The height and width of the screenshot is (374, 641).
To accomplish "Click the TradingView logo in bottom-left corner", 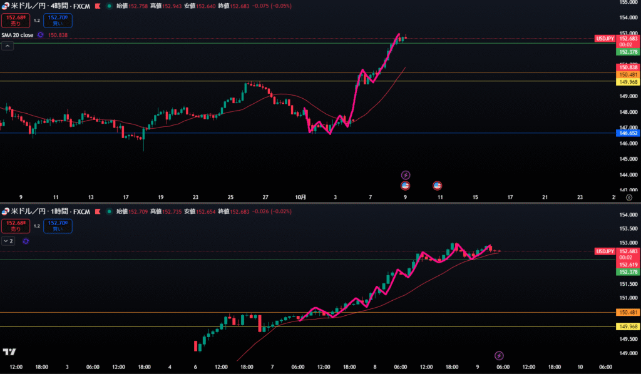I will point(9,353).
